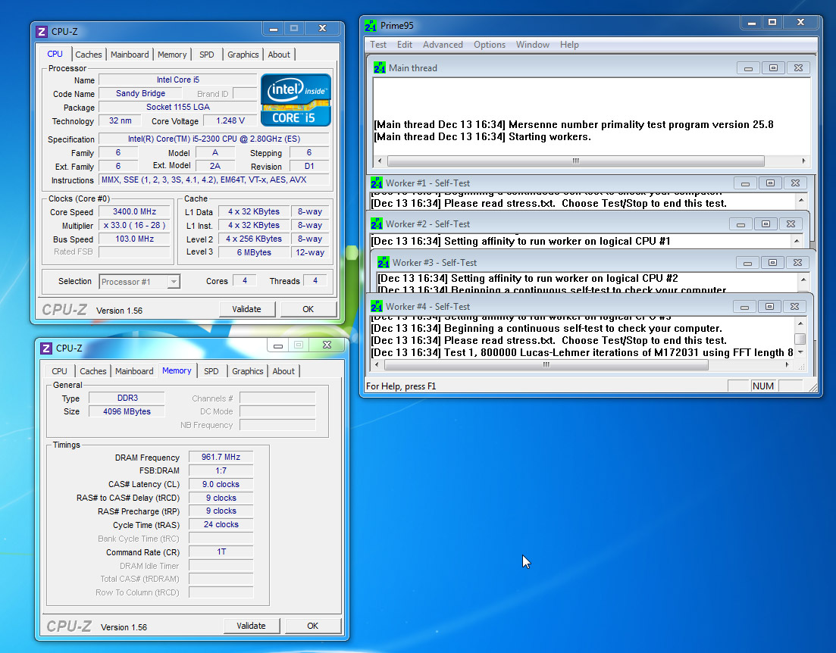Maximize the Worker #2 Self-Test window
The height and width of the screenshot is (653, 836).
click(766, 224)
